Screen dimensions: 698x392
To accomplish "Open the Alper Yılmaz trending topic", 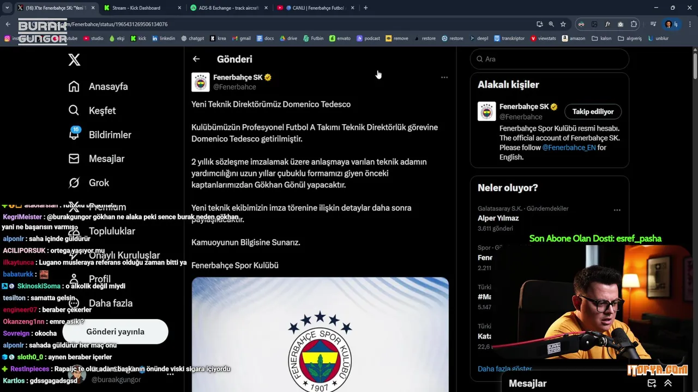I will point(498,218).
